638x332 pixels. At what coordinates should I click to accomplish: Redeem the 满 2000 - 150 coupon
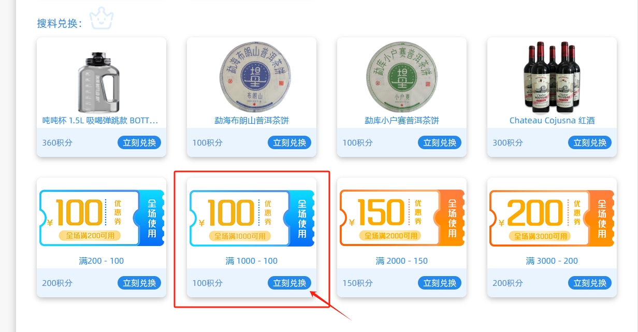click(x=440, y=283)
